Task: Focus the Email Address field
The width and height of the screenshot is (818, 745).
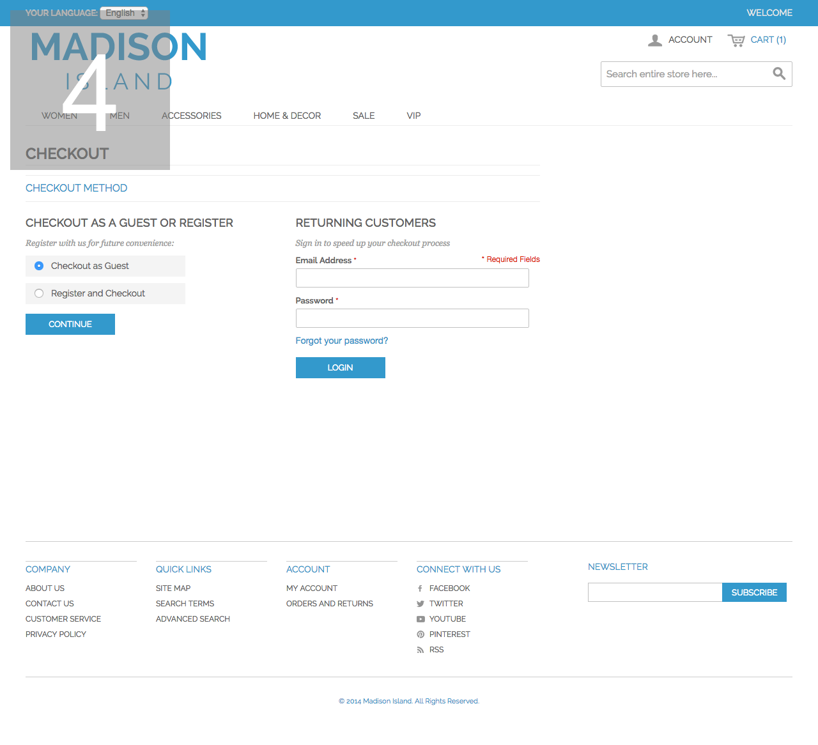Action: 412,278
